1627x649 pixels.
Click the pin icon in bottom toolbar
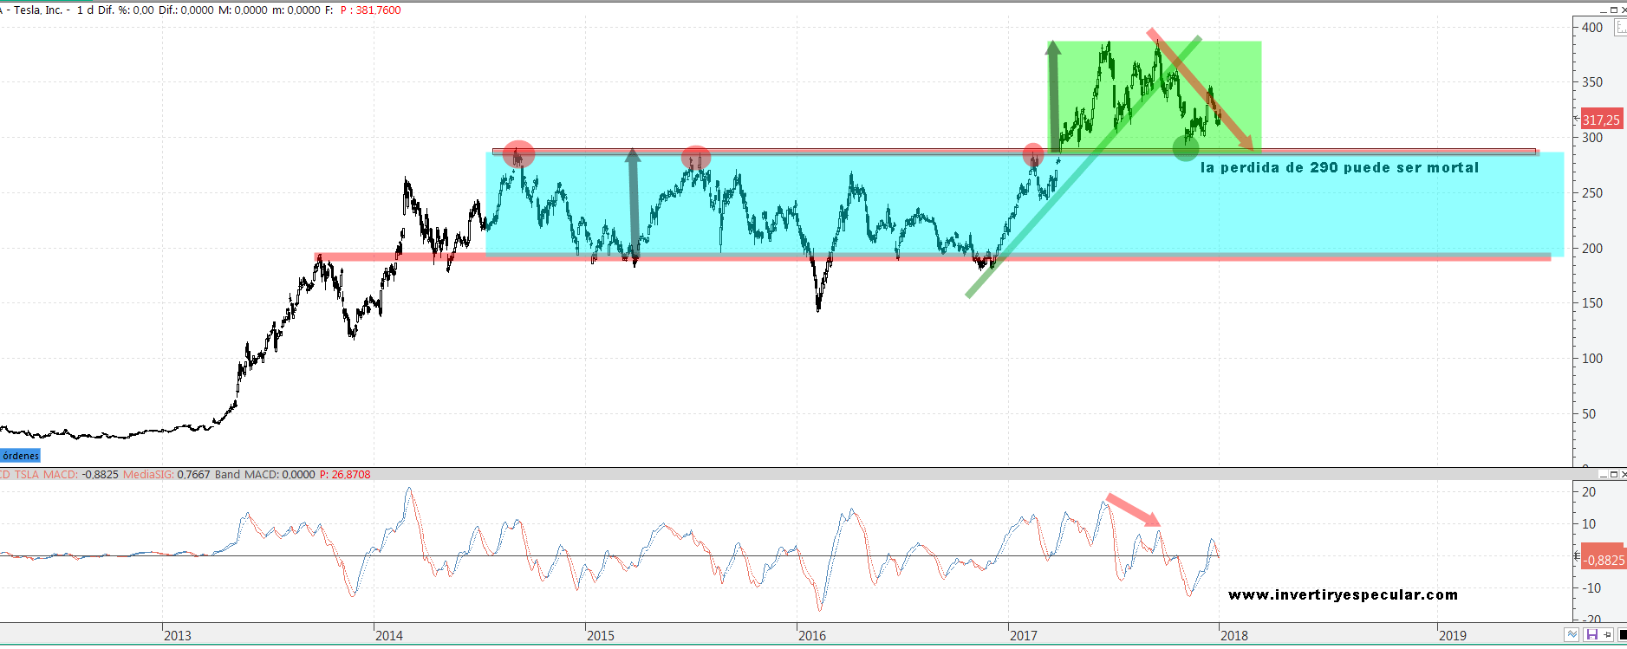click(x=1608, y=635)
